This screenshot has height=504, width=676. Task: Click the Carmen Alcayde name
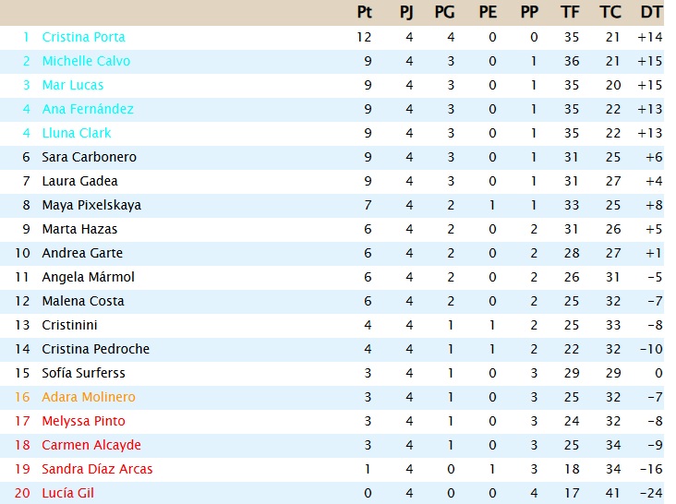pyautogui.click(x=91, y=445)
